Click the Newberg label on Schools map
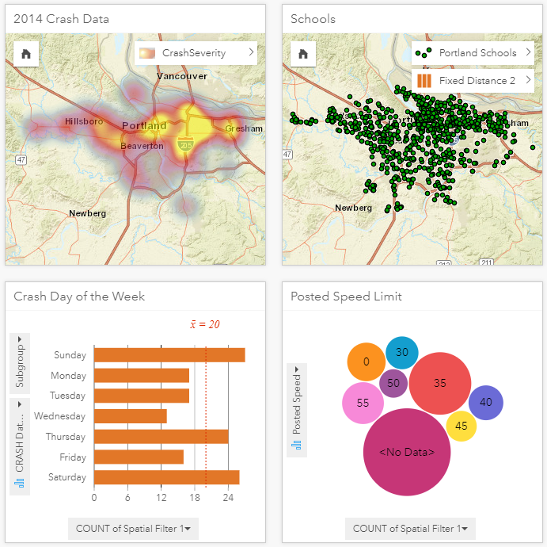 click(x=353, y=208)
